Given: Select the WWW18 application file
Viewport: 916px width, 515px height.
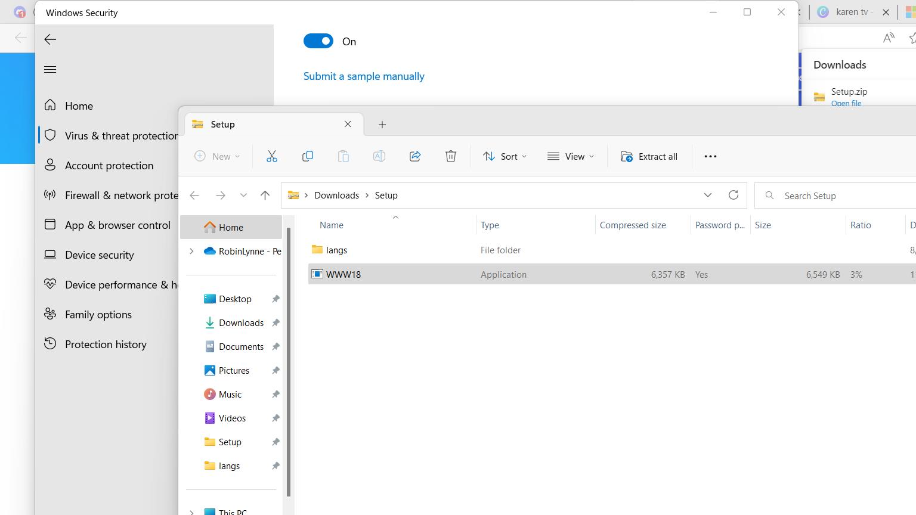Looking at the screenshot, I should (x=343, y=275).
